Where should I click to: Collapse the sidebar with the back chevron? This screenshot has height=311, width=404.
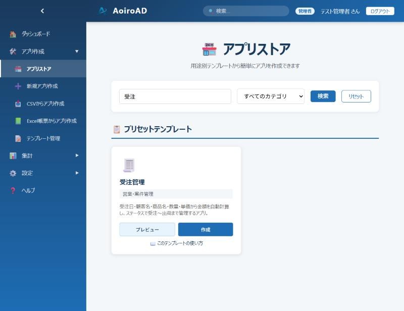(x=42, y=11)
